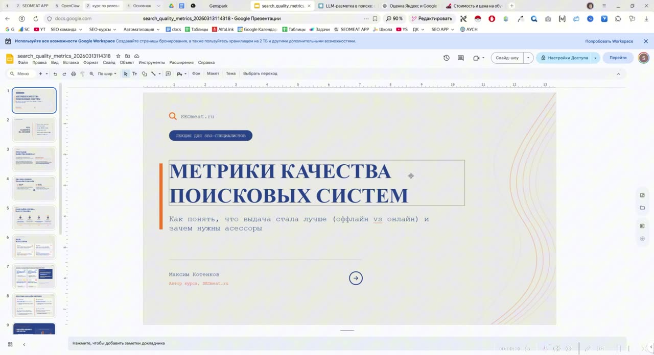Open the slideshow options dropdown arrow
This screenshot has height=355, width=654.
528,58
